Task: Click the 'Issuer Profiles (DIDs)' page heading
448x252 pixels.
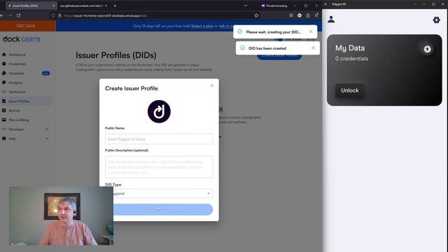Action: coord(116,55)
